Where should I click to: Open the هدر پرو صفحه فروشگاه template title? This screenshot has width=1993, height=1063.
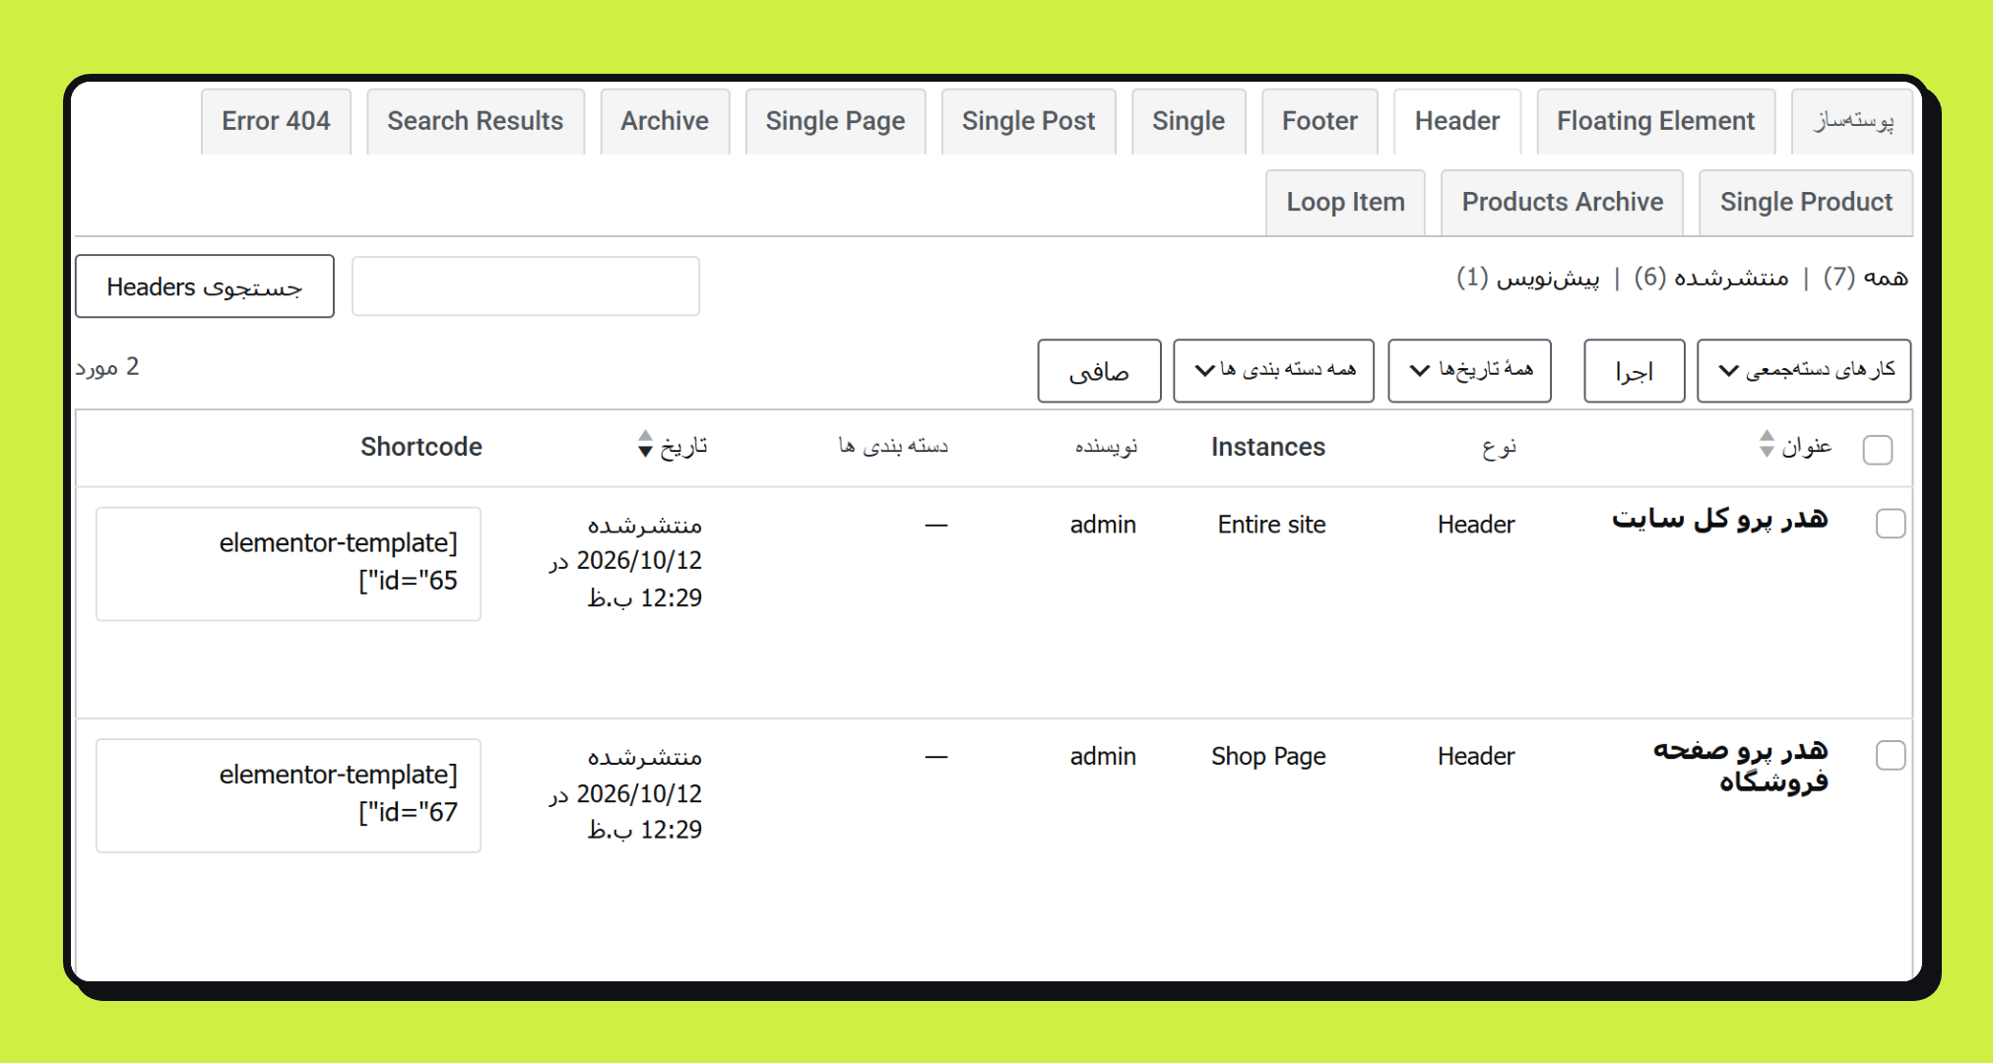1740,766
